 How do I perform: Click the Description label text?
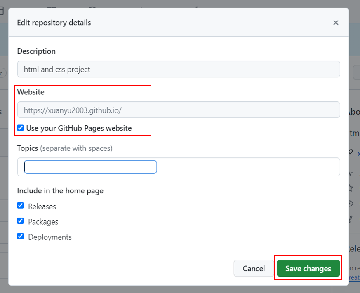pos(36,51)
